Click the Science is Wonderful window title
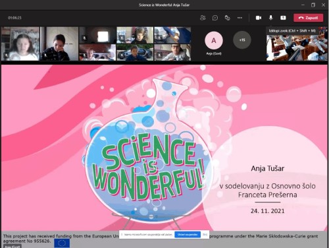The width and height of the screenshot is (329, 248). click(164, 5)
